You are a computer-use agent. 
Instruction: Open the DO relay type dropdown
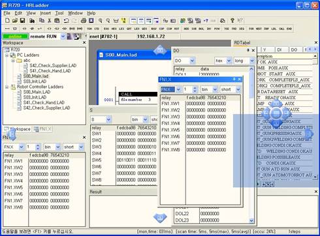pos(192,61)
